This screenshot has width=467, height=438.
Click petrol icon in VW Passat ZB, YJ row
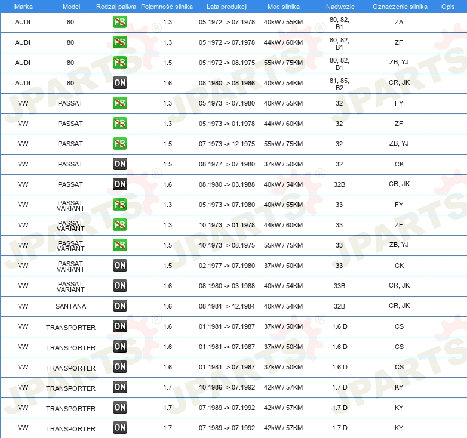click(119, 143)
